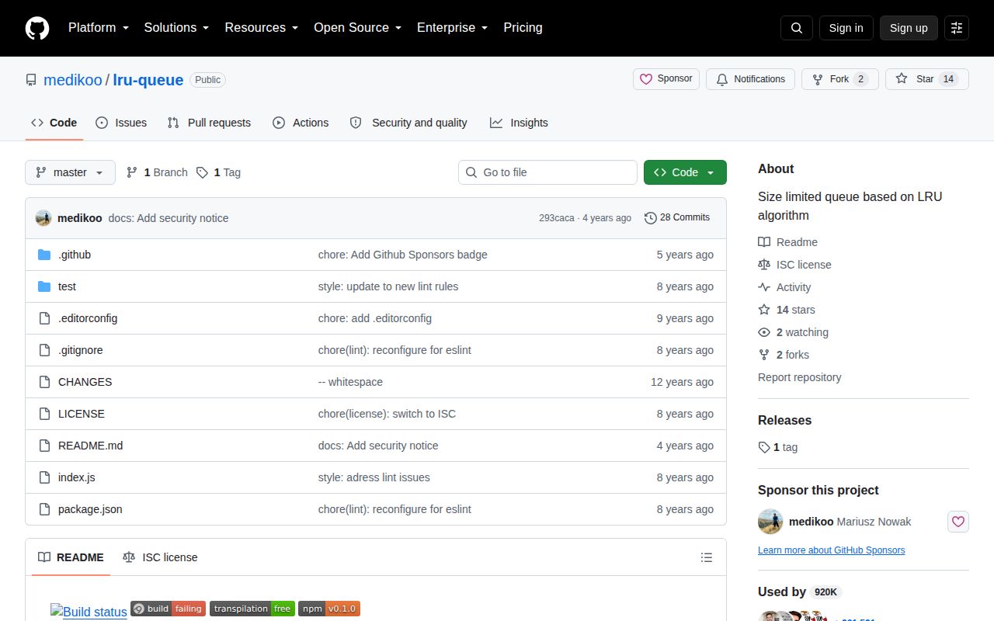This screenshot has height=621, width=994.
Task: Fork the repository
Action: (x=840, y=79)
